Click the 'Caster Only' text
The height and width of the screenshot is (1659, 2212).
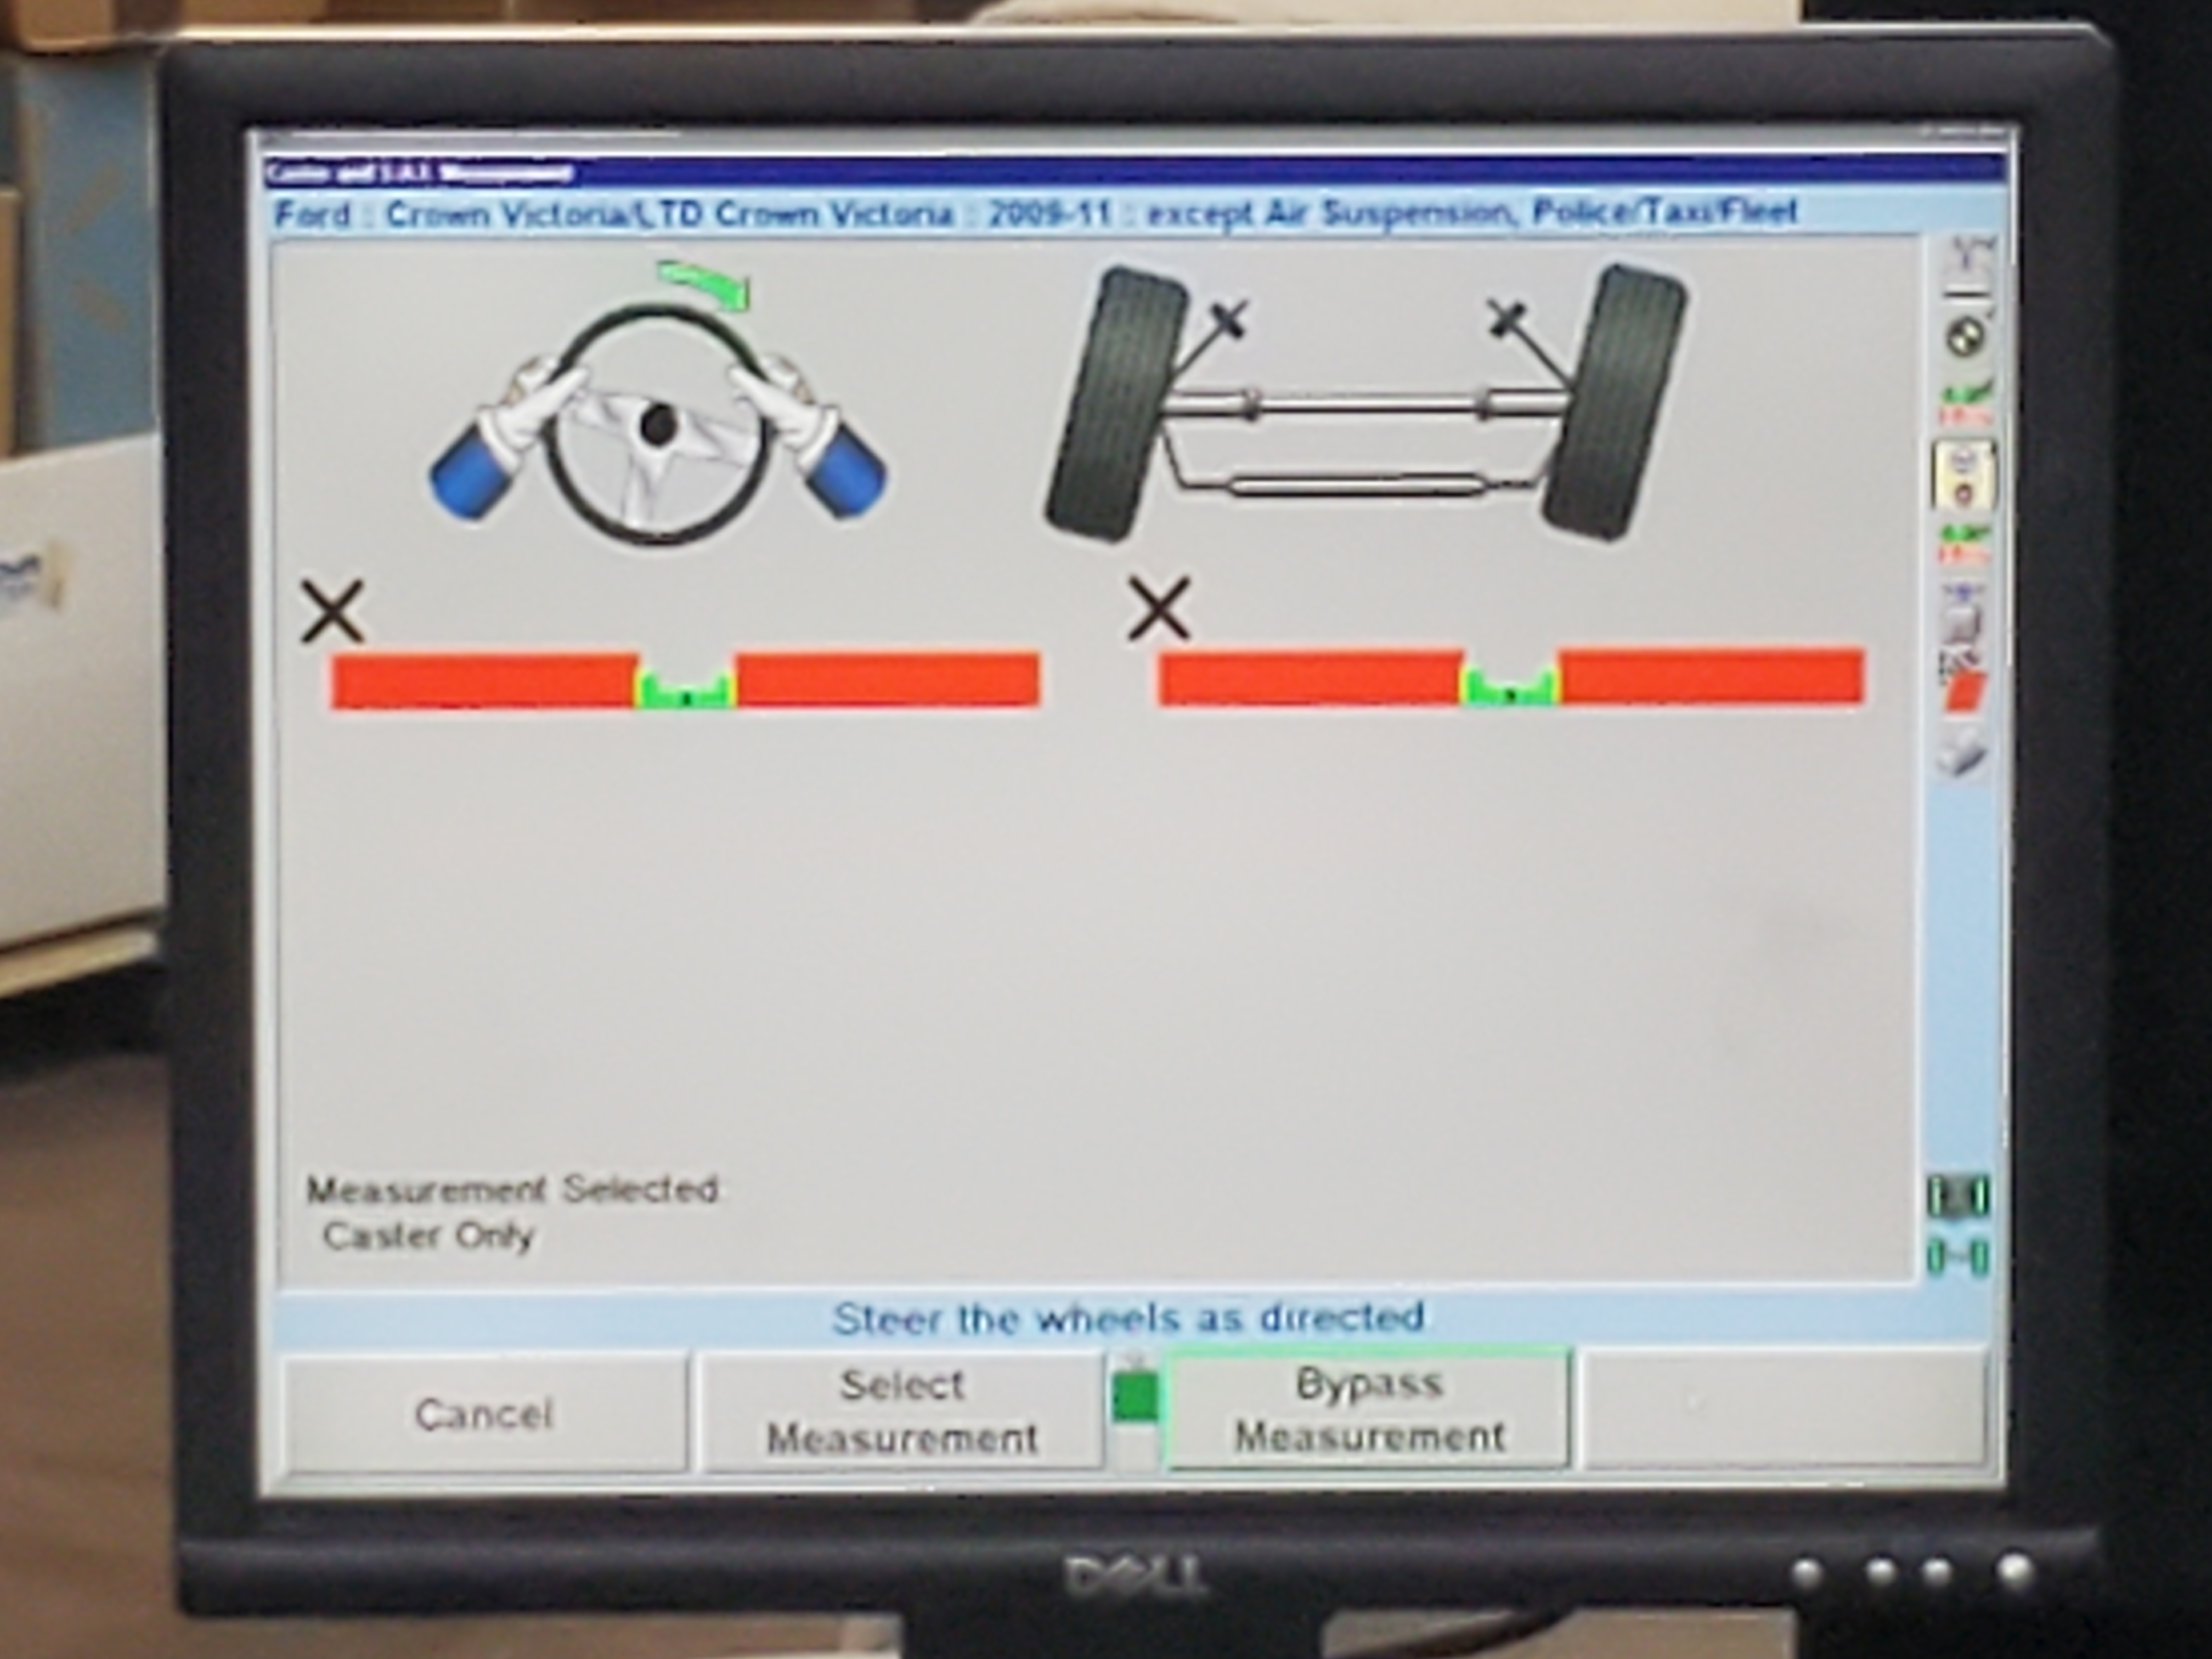428,1236
